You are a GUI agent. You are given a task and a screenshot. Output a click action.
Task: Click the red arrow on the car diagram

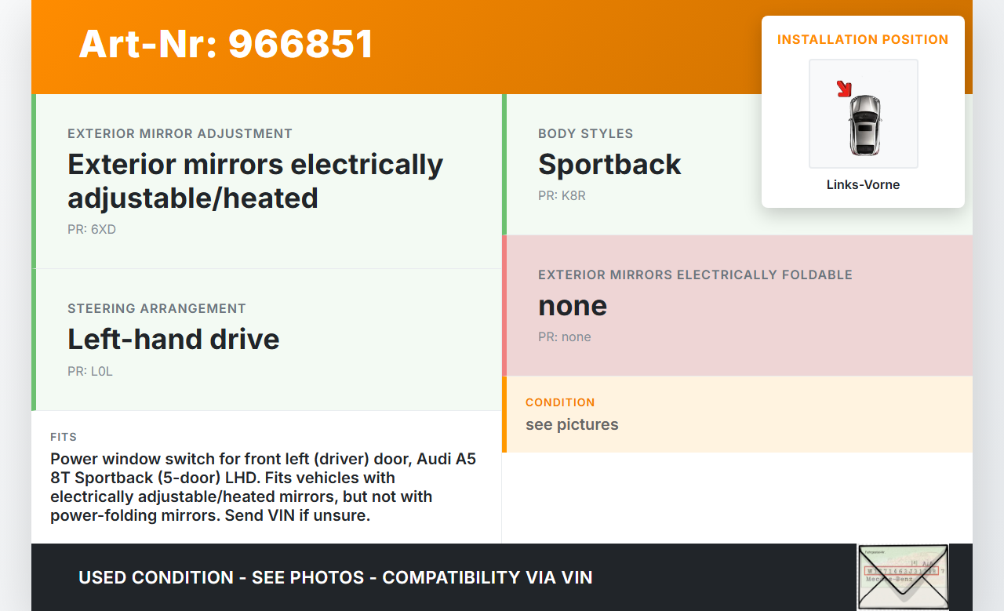pyautogui.click(x=844, y=89)
